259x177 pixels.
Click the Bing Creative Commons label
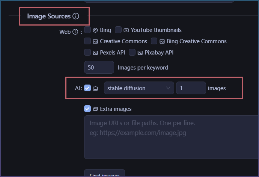(197, 41)
